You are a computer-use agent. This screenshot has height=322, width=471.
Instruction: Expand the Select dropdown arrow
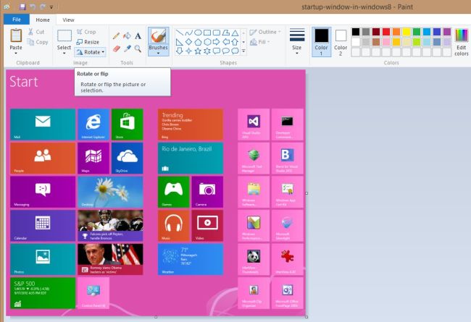tap(64, 54)
